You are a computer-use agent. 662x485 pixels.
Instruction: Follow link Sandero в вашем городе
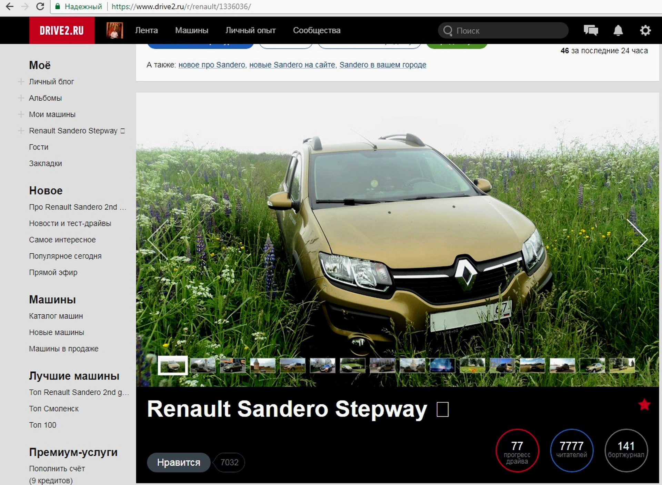coord(383,65)
